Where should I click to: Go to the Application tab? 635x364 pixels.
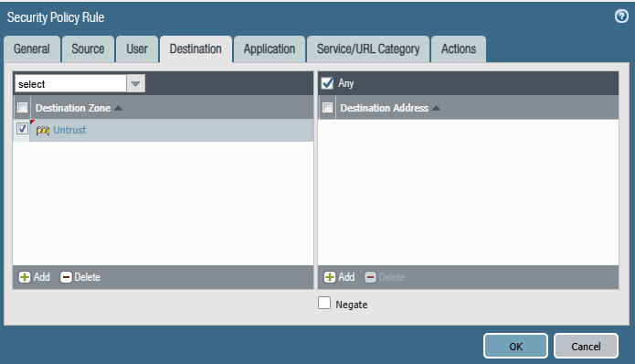270,49
